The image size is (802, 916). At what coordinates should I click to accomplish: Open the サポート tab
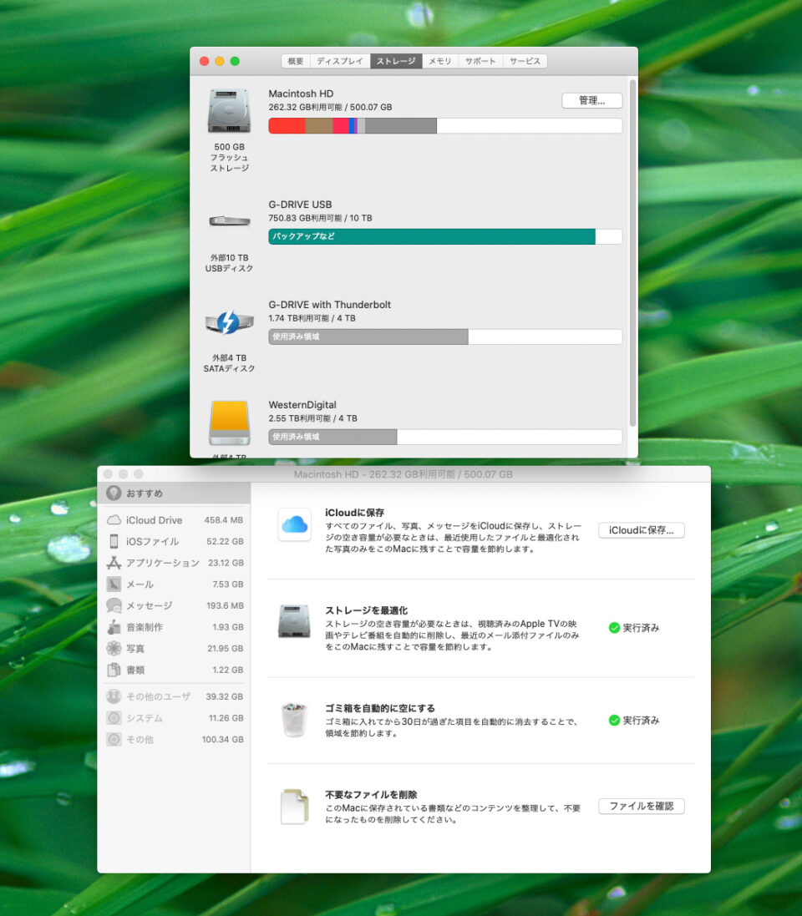tap(480, 61)
